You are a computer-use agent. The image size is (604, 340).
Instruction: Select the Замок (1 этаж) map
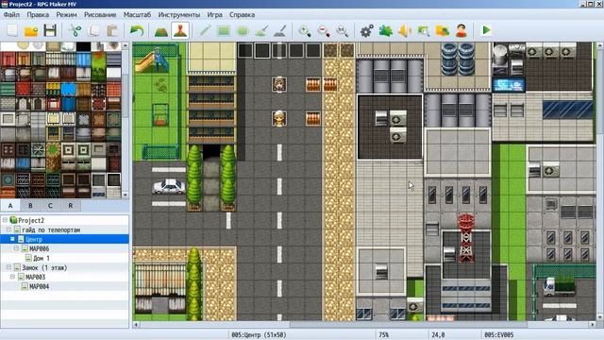[44, 267]
